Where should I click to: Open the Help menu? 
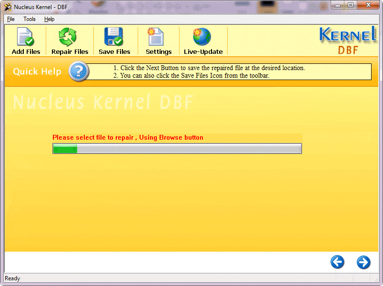tap(49, 19)
